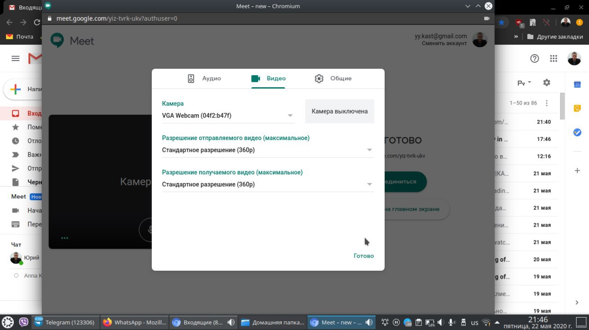The width and height of the screenshot is (589, 330).
Task: Open the tray microphone volume icon
Action: [452, 322]
